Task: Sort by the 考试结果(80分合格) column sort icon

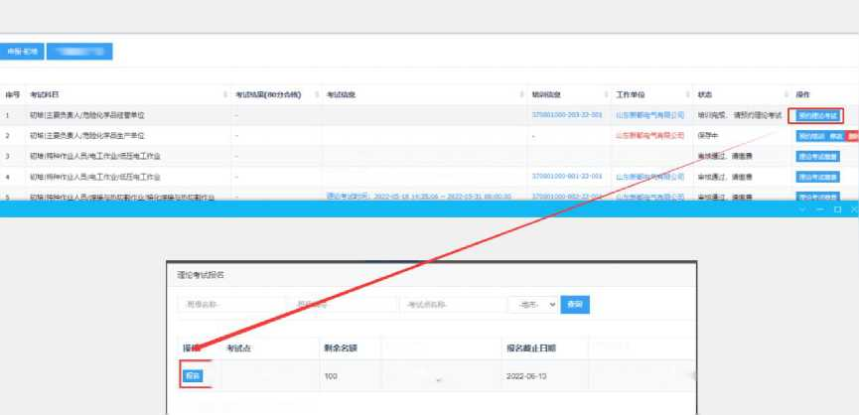Action: point(317,94)
